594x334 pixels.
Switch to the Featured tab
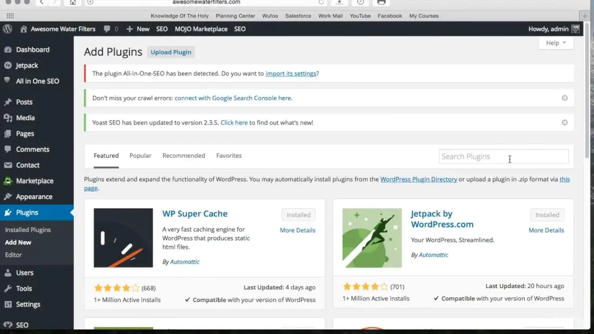click(106, 155)
